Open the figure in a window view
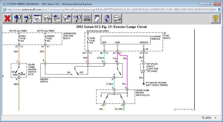 point(37,18)
